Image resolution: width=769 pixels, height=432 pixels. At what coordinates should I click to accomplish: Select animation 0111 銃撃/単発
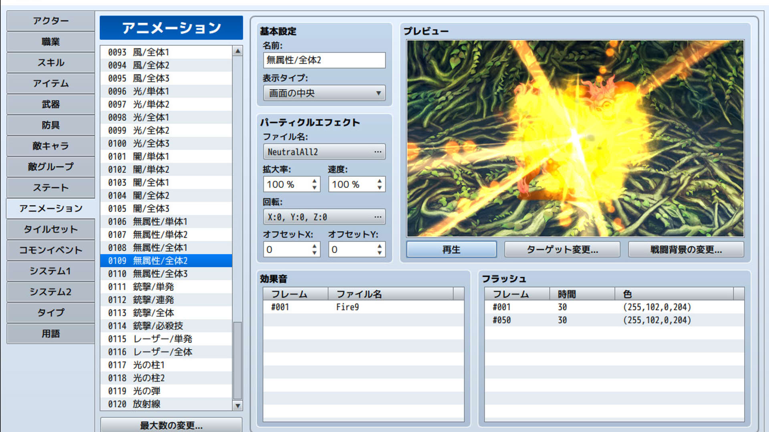[166, 287]
